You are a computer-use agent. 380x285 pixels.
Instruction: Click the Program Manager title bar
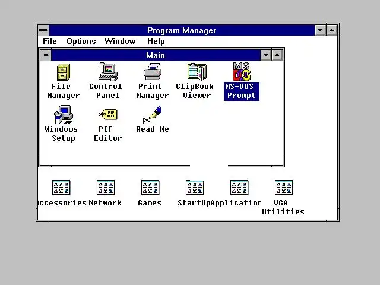tap(182, 30)
